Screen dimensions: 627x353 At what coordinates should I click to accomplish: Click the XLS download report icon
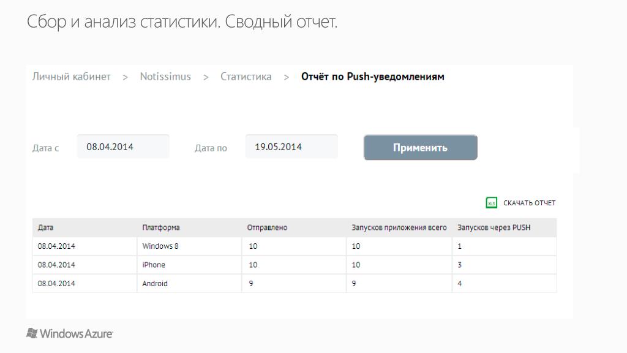[492, 203]
